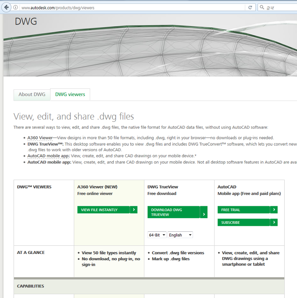Screen dimensions: 297x298
Task: Click 'Free download' subtitle
Action: coord(162,194)
